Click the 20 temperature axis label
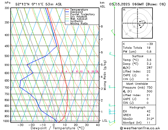This screenshot has height=130, width=168. click(x=76, y=125)
